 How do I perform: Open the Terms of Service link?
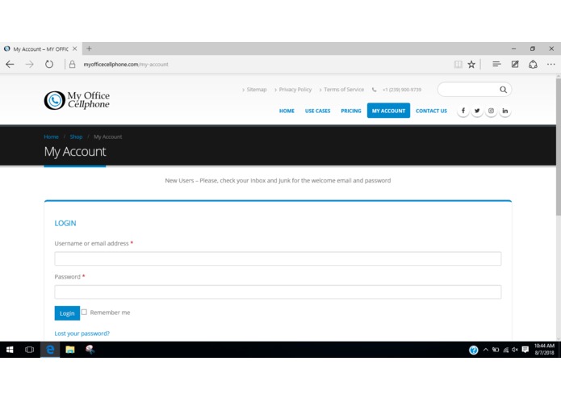pos(344,90)
